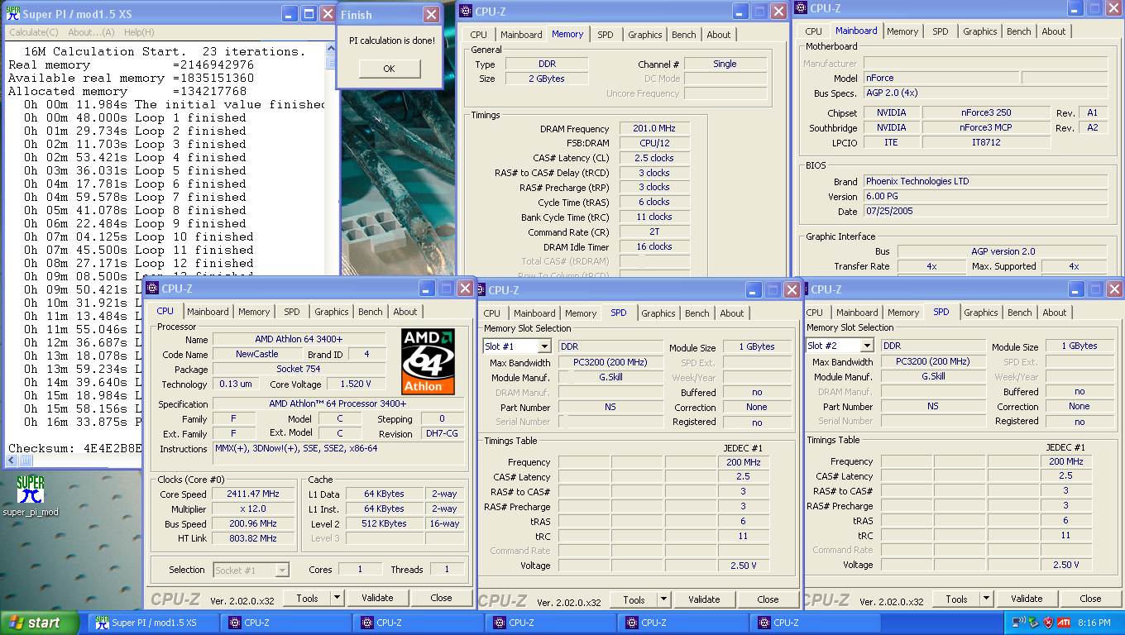This screenshot has width=1125, height=635.
Task: Open Mainboard tab in AMD Athlon CPU-Z window
Action: point(208,312)
